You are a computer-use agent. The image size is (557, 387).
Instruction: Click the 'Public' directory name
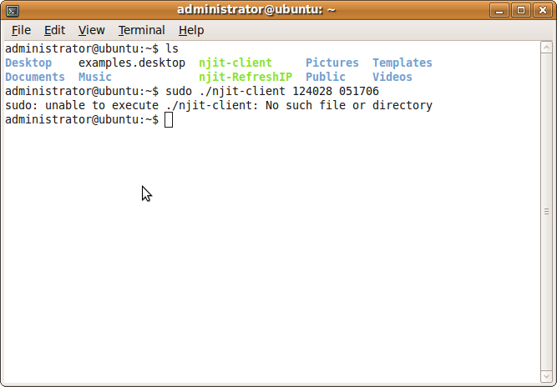click(326, 77)
